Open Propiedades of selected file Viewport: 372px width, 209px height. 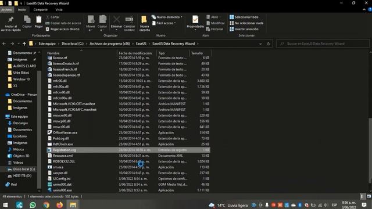click(x=195, y=23)
